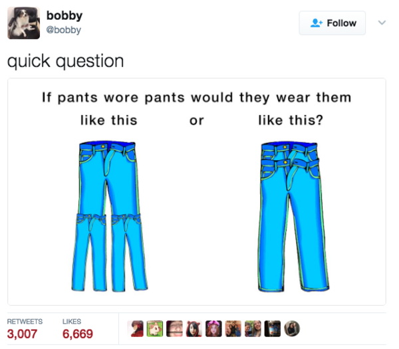Open the round last liker avatar
Image resolution: width=399 pixels, height=349 pixels.
[x=292, y=328]
